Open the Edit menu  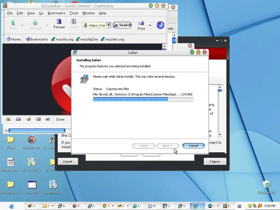[20, 13]
